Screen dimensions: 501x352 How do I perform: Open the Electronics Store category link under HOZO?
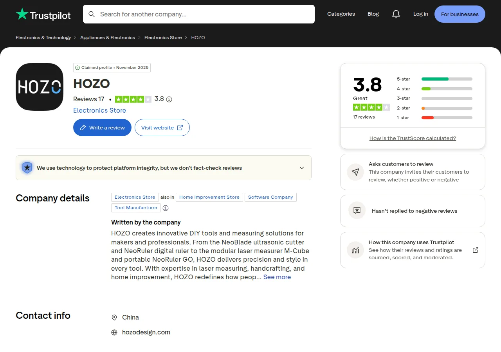(99, 111)
